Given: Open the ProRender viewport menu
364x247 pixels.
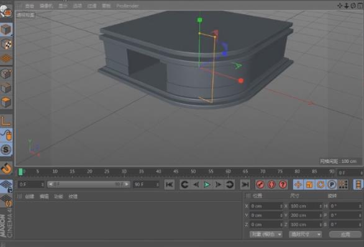Looking at the screenshot, I should click(x=128, y=6).
